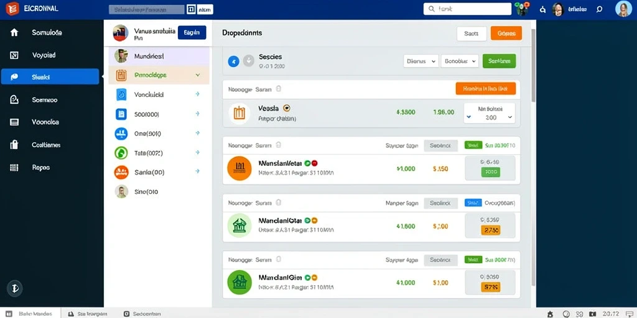Toggle the green dot beside WansianIVetaı
637x318 pixels.
click(x=307, y=163)
